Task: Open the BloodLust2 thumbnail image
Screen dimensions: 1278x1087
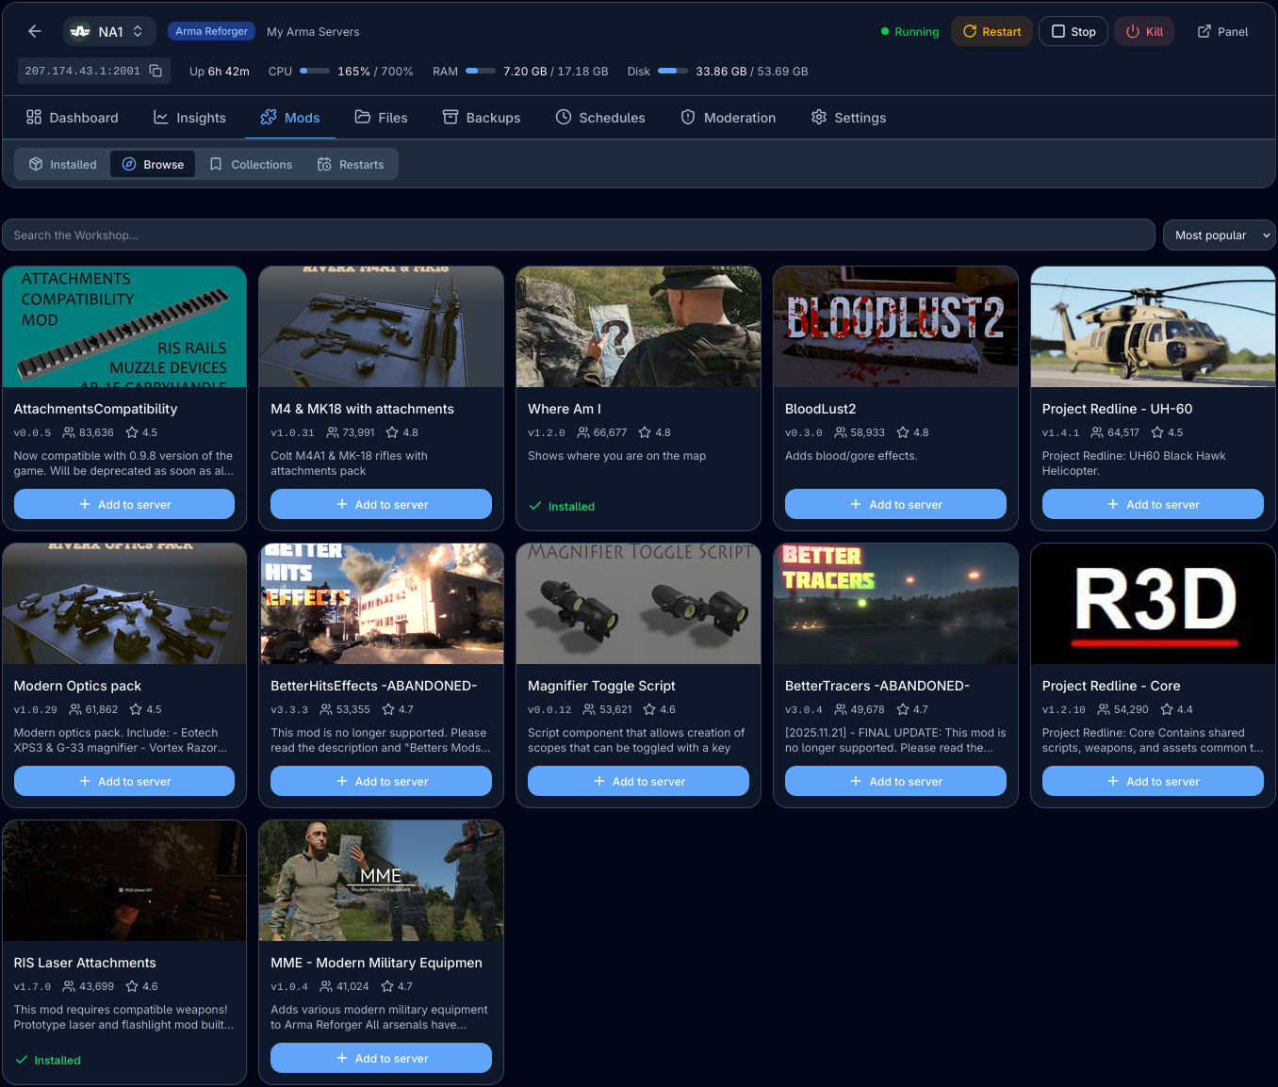Action: click(x=895, y=327)
